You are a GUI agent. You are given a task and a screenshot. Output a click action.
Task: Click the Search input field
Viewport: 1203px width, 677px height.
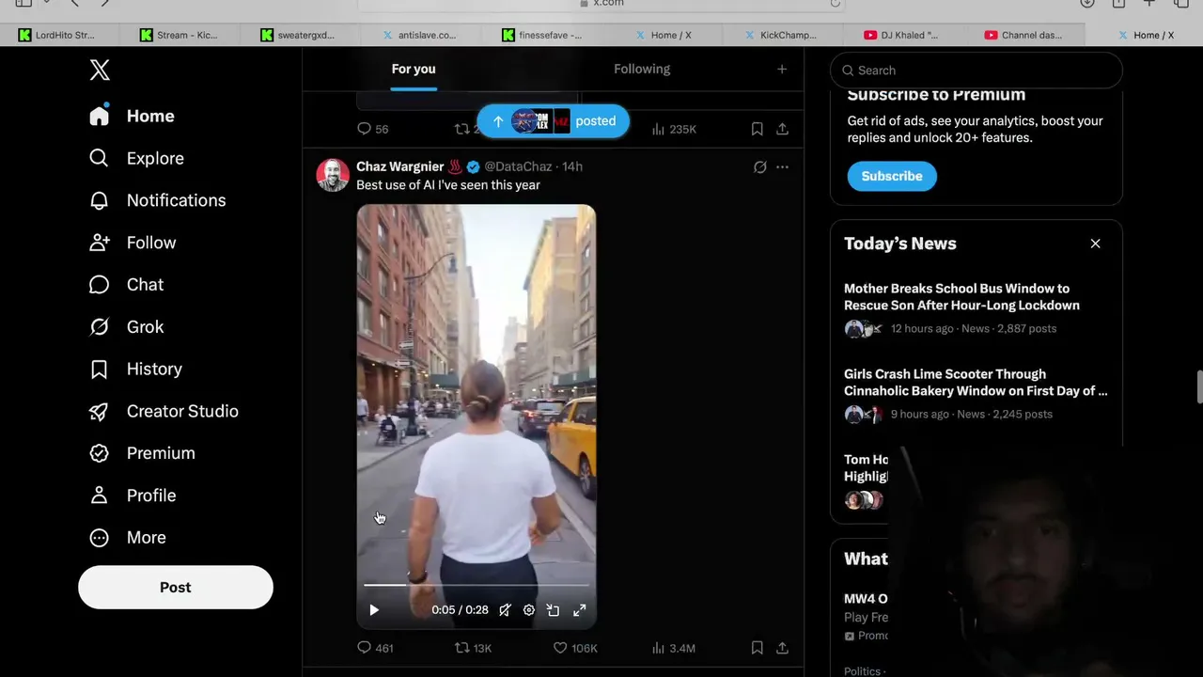(x=976, y=71)
